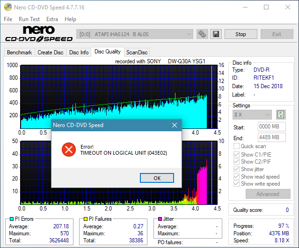
Task: Click the red error icon in dialog
Action: point(69,150)
